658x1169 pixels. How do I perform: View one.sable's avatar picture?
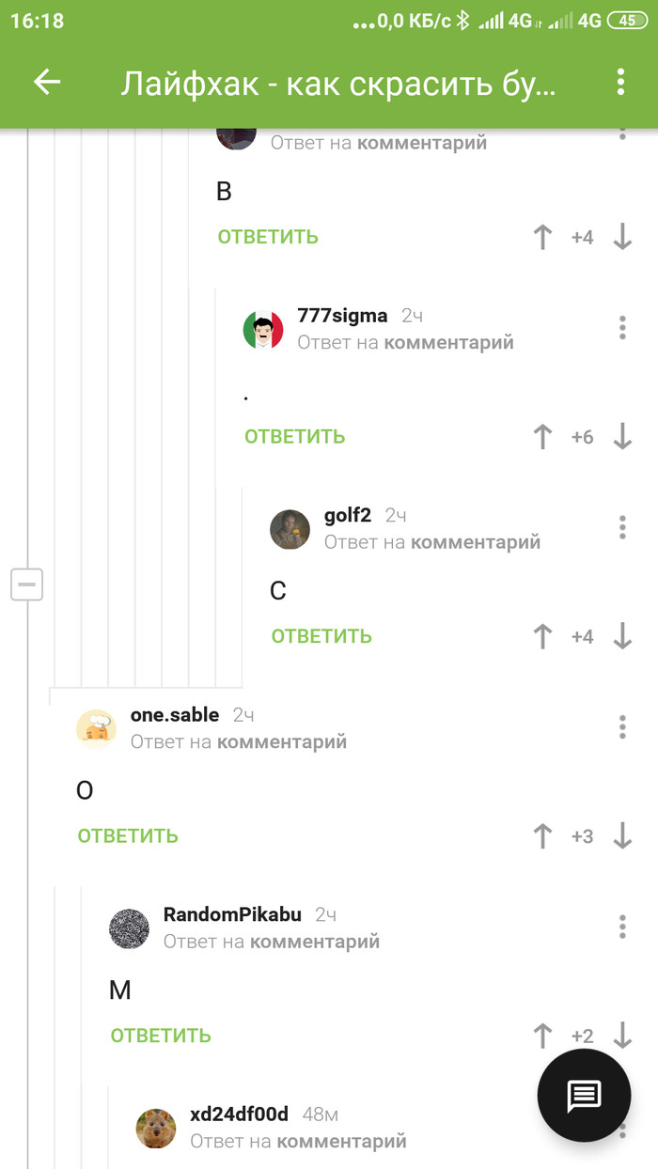(x=96, y=728)
